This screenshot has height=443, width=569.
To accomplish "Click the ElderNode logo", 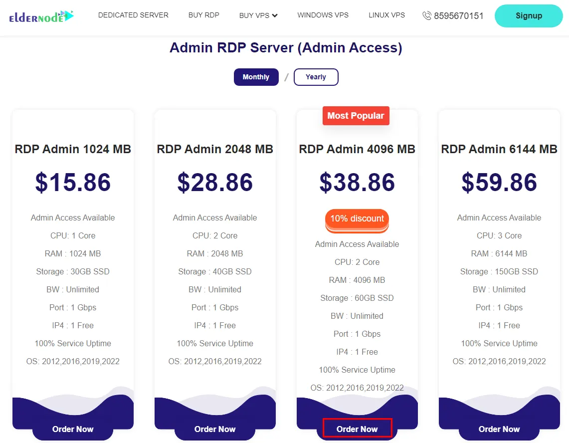I will [x=41, y=16].
